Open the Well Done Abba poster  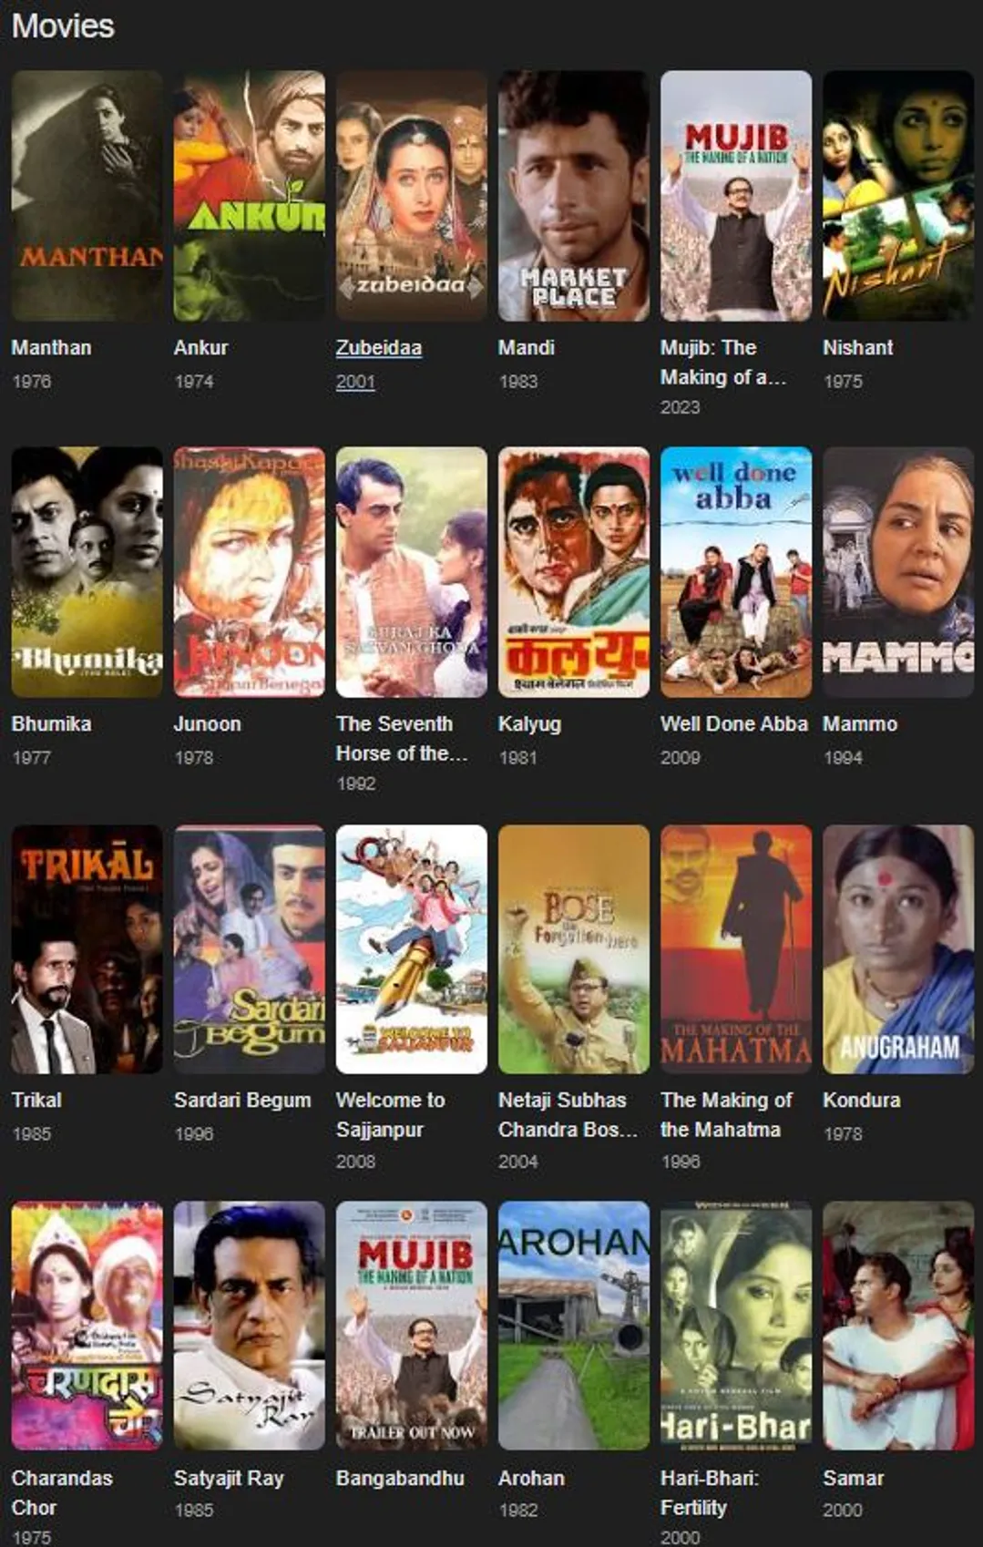[735, 572]
